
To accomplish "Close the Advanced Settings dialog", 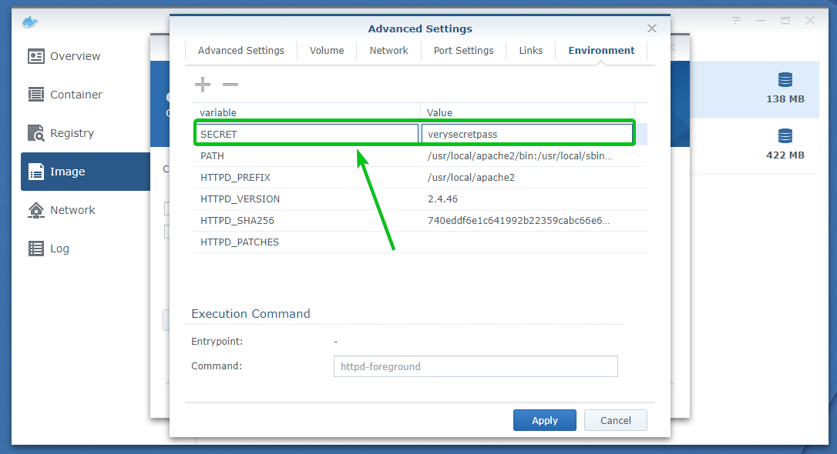I will click(652, 28).
